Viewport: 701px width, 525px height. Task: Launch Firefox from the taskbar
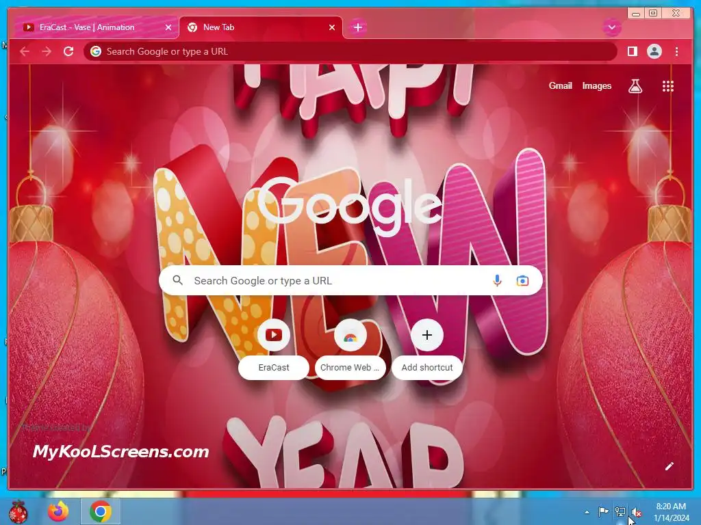(58, 511)
